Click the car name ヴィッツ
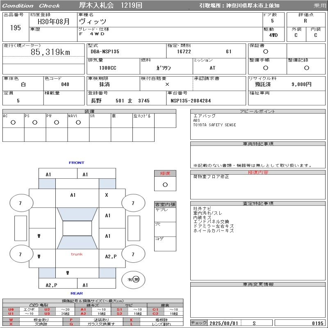 click(x=93, y=22)
